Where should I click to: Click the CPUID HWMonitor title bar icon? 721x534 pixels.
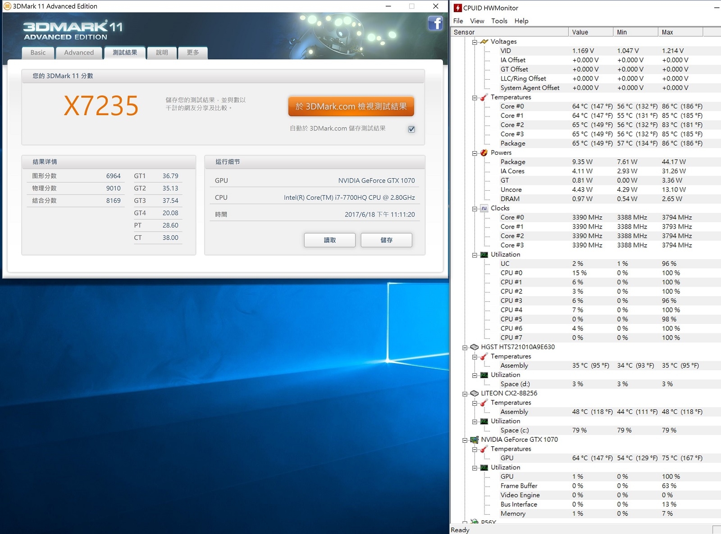[458, 8]
